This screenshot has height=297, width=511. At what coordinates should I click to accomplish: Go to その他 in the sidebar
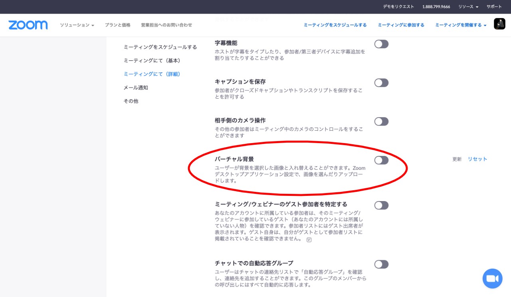pyautogui.click(x=131, y=101)
